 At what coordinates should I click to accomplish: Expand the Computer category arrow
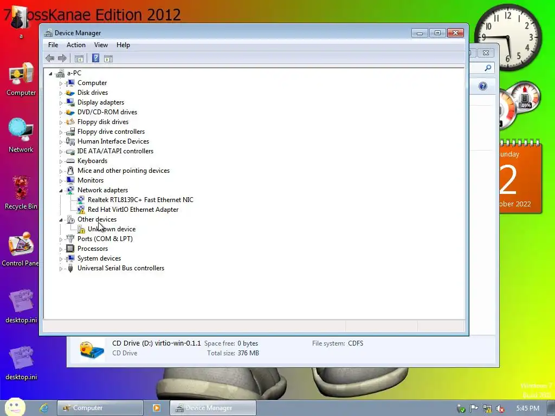(61, 83)
